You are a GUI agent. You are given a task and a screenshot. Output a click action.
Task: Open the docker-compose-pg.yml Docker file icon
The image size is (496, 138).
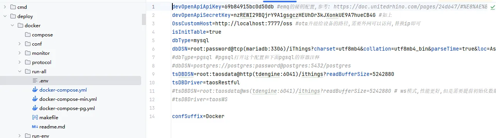coord(35,108)
